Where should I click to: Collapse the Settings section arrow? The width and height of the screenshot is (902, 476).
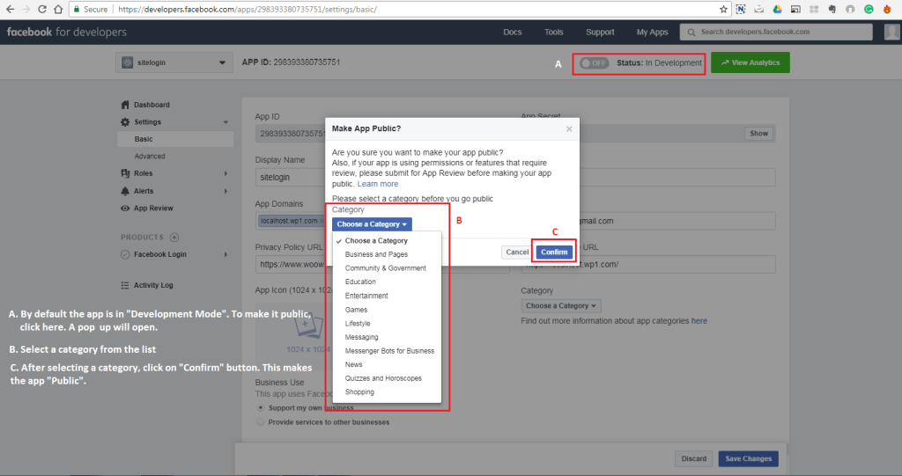point(225,122)
